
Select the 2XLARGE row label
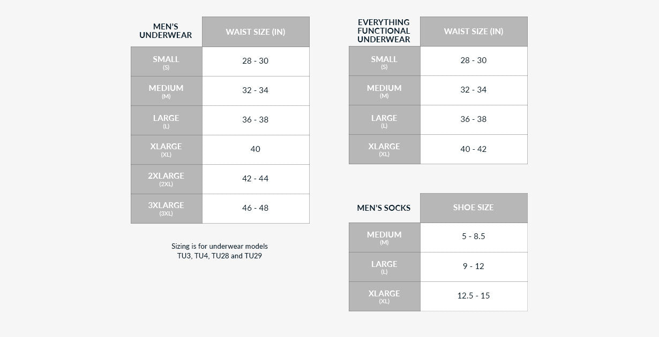166,179
